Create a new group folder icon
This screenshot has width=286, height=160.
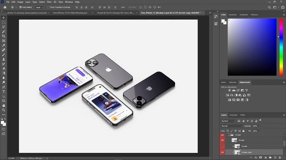pyautogui.click(x=270, y=158)
